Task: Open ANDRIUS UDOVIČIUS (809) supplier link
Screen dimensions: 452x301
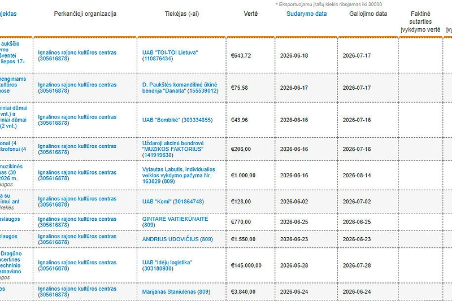Action: (x=177, y=239)
